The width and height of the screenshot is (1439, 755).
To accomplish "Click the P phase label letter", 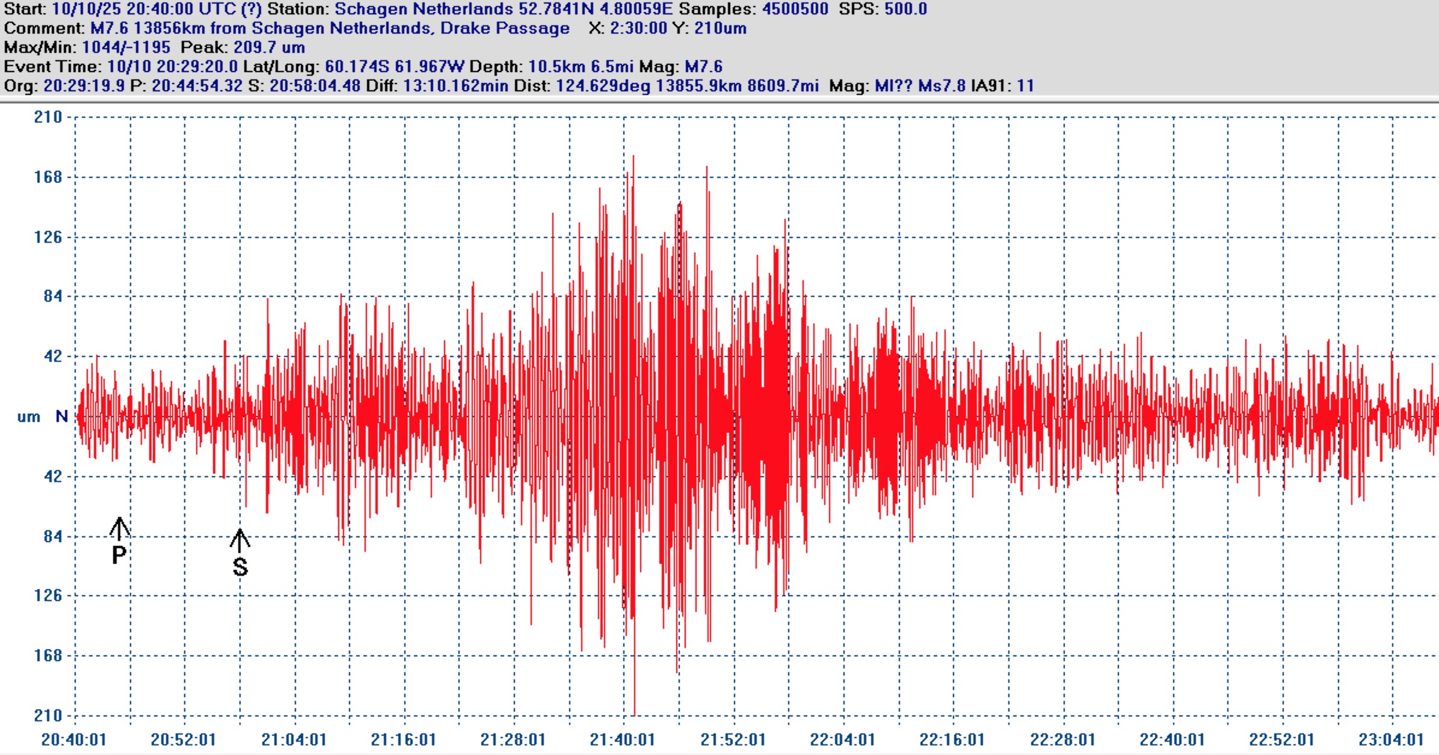I will coord(119,555).
